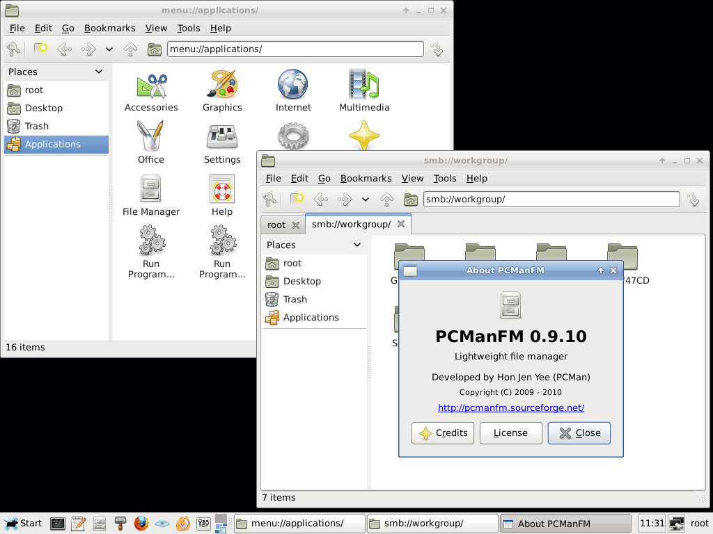The height and width of the screenshot is (534, 713).
Task: Expand Places dropdown in workgroup window
Action: click(357, 245)
